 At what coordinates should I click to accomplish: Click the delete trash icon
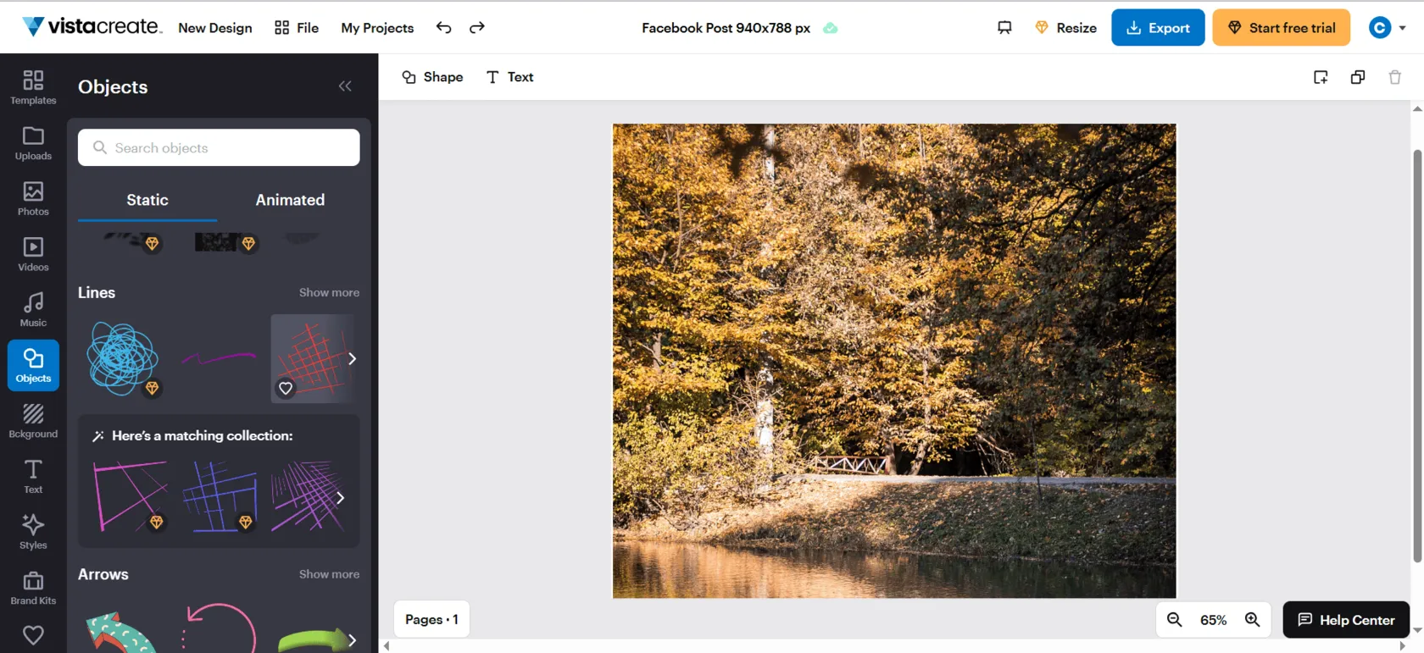(1394, 77)
